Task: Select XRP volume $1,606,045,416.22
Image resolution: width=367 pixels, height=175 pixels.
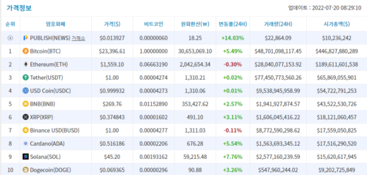Action: coord(278,117)
